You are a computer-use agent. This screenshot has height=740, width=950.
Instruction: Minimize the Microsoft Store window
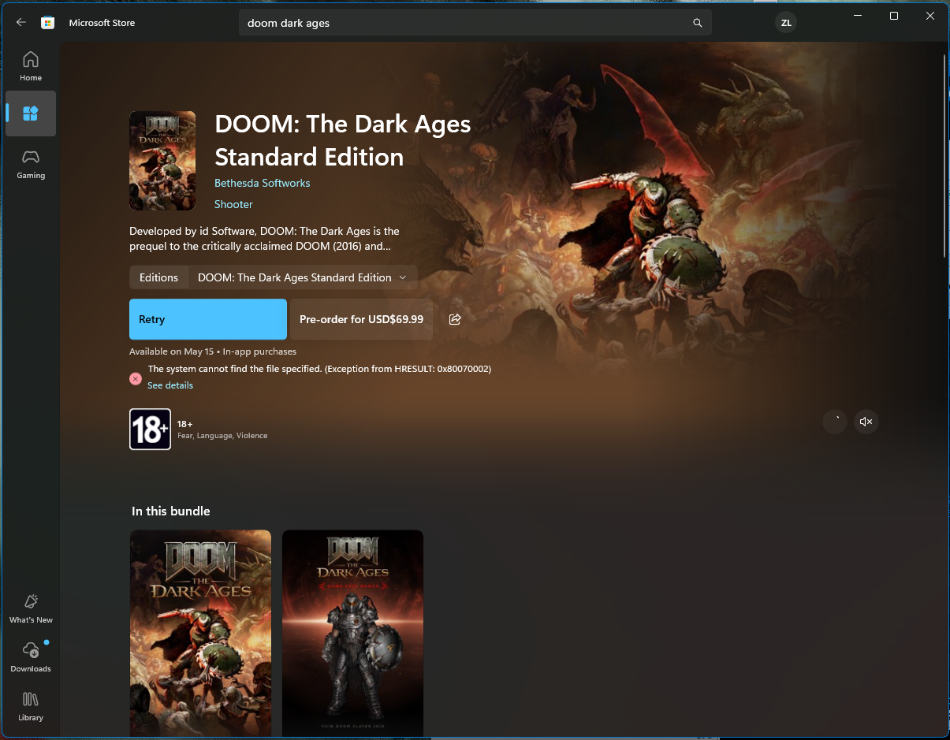857,16
